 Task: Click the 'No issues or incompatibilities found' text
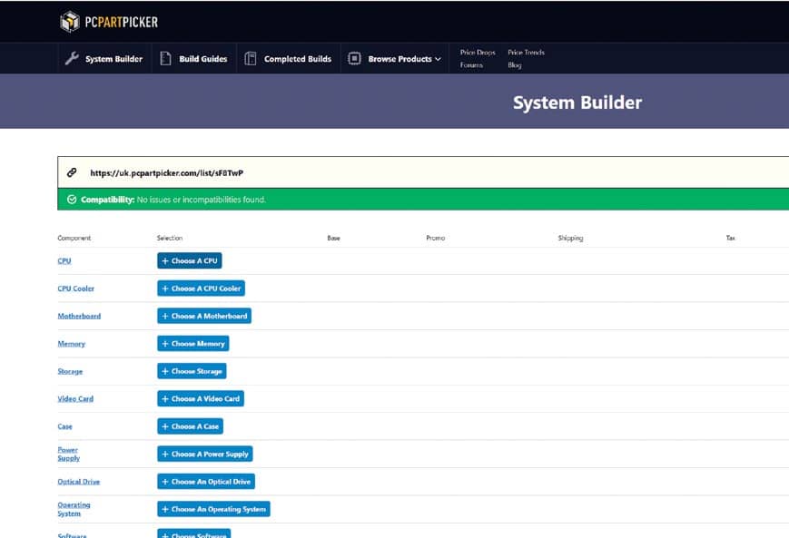coord(202,200)
